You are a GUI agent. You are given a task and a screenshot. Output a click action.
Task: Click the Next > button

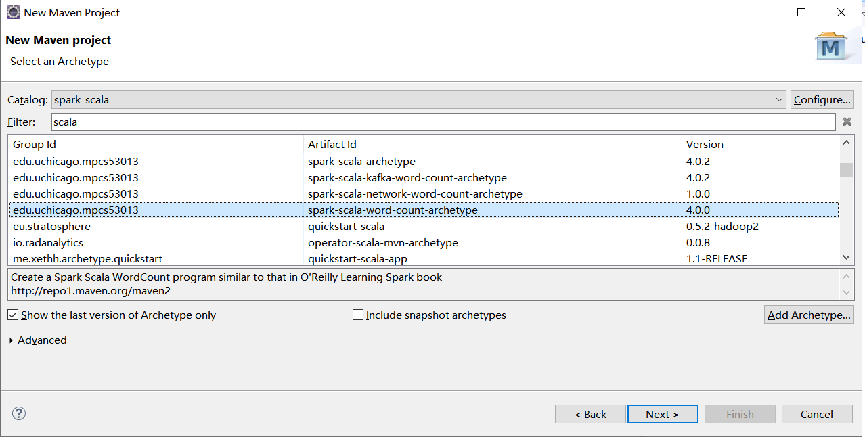click(x=663, y=414)
